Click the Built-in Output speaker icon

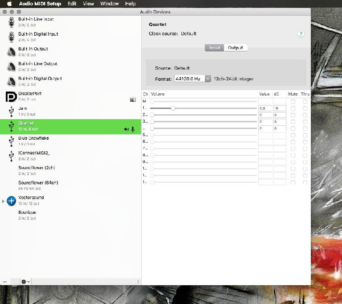coord(11,52)
